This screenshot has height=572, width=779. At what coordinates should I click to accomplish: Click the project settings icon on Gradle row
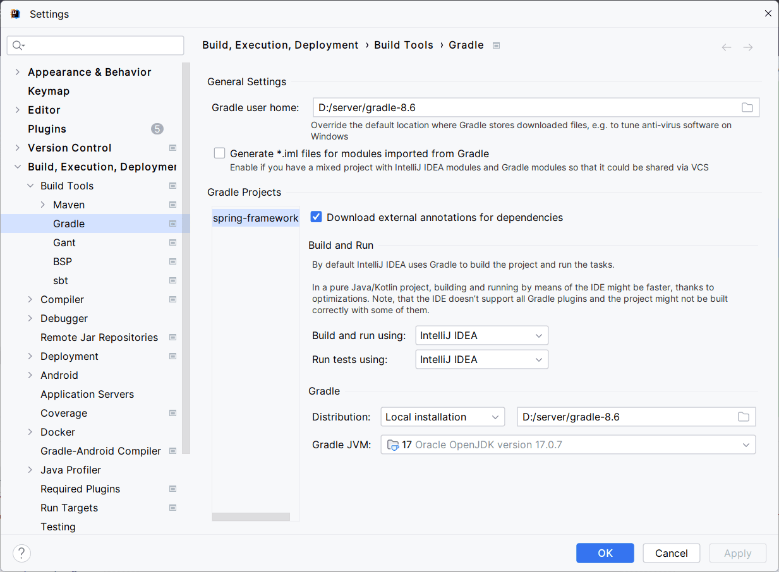tap(172, 223)
